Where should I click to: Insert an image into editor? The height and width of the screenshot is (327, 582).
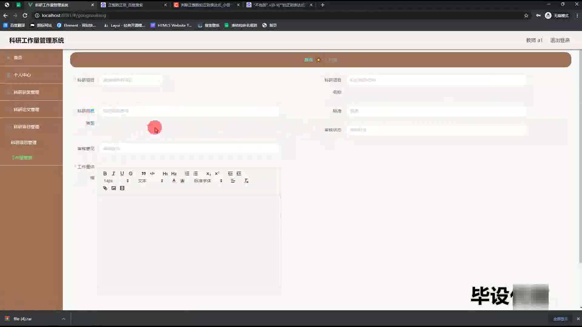click(114, 188)
